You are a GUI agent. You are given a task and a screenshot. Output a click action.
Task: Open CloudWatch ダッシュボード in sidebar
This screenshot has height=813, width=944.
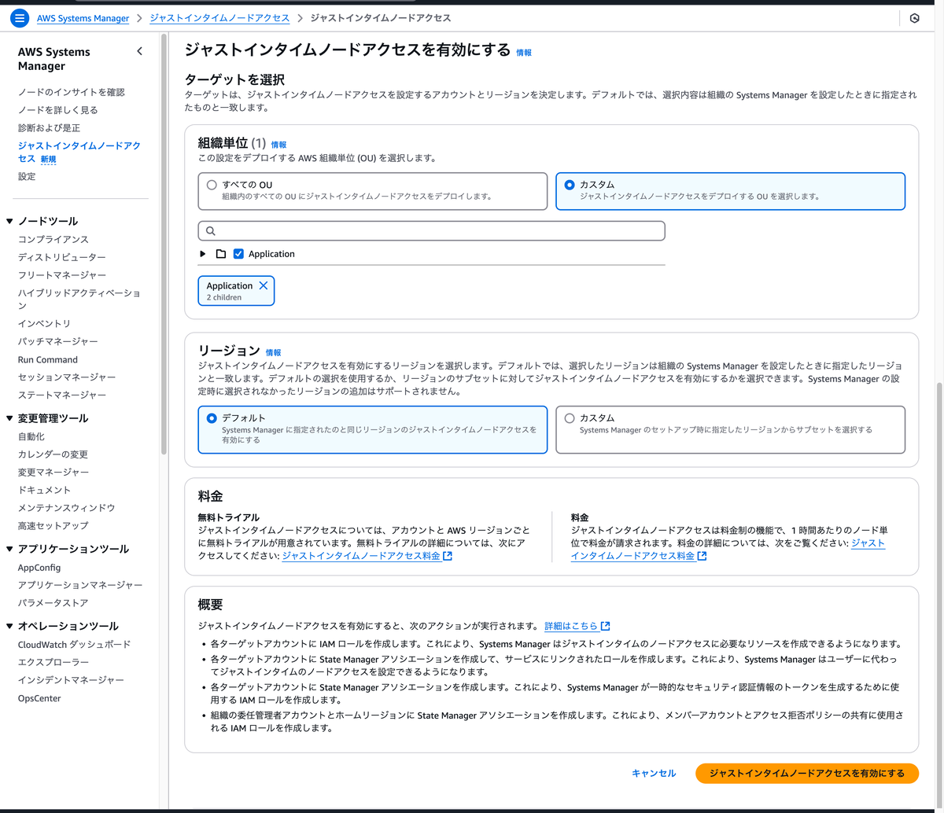(x=75, y=644)
